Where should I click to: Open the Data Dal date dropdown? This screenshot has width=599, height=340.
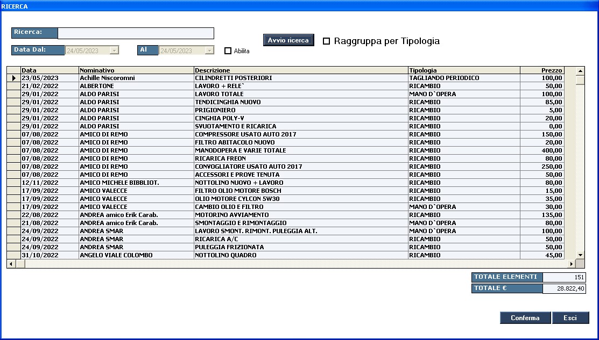click(x=114, y=50)
